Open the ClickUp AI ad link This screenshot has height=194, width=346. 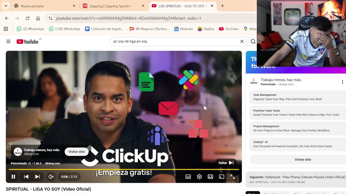pyautogui.click(x=298, y=144)
